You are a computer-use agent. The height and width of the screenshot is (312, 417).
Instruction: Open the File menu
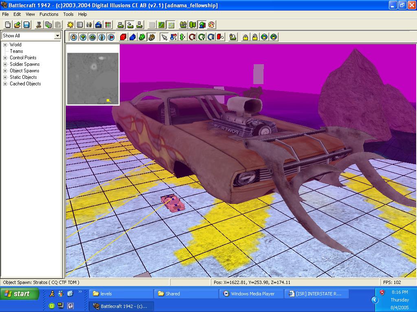pos(5,14)
